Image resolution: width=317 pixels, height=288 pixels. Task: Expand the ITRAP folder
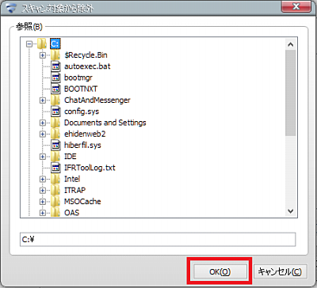pyautogui.click(x=43, y=190)
